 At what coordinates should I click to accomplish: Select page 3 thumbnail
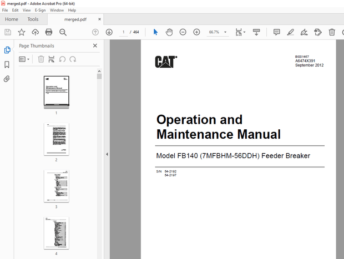(57, 186)
